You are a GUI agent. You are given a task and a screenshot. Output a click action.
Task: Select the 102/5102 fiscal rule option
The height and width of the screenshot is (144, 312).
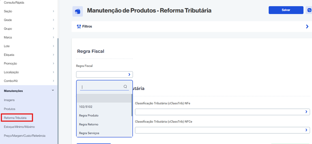[86, 107]
